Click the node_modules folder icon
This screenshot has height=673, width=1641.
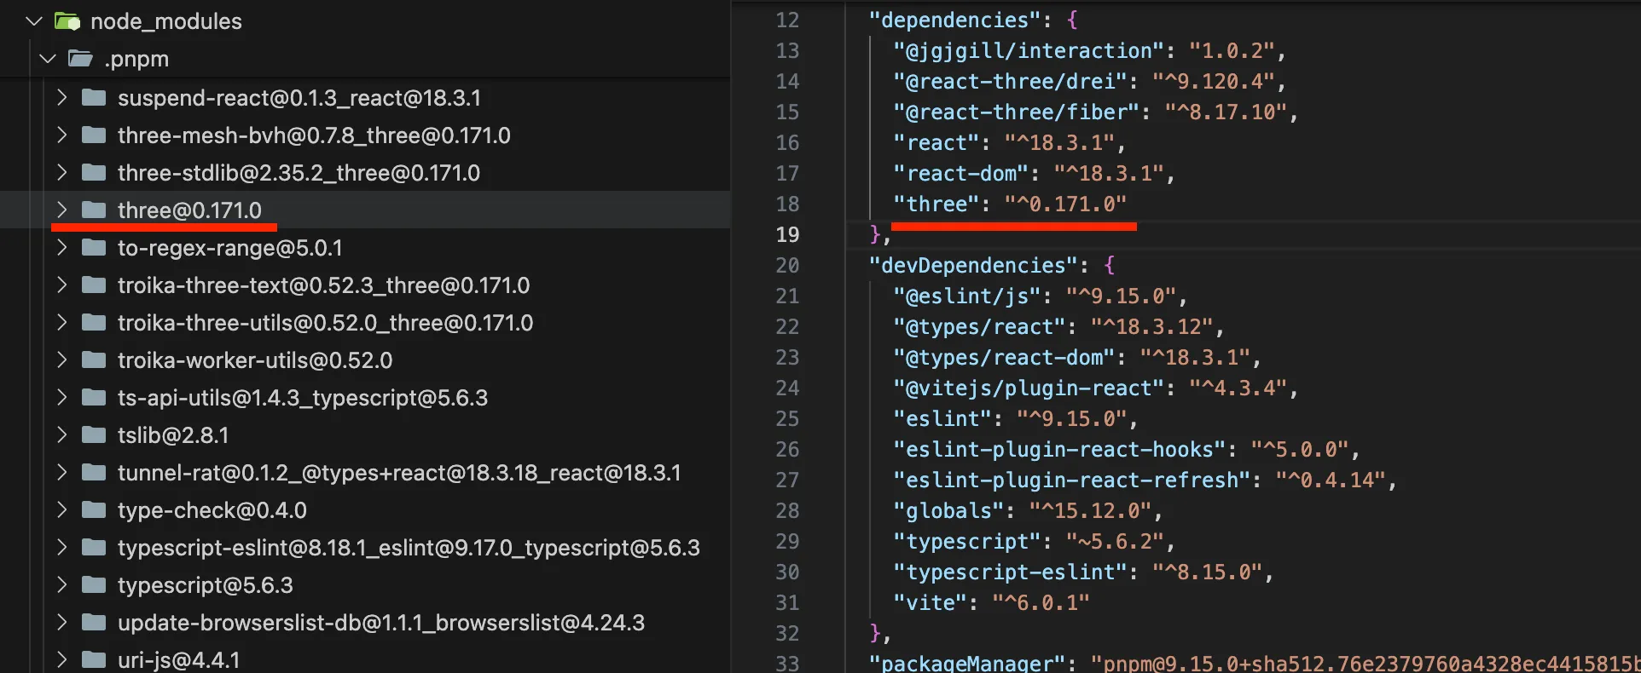click(x=67, y=21)
